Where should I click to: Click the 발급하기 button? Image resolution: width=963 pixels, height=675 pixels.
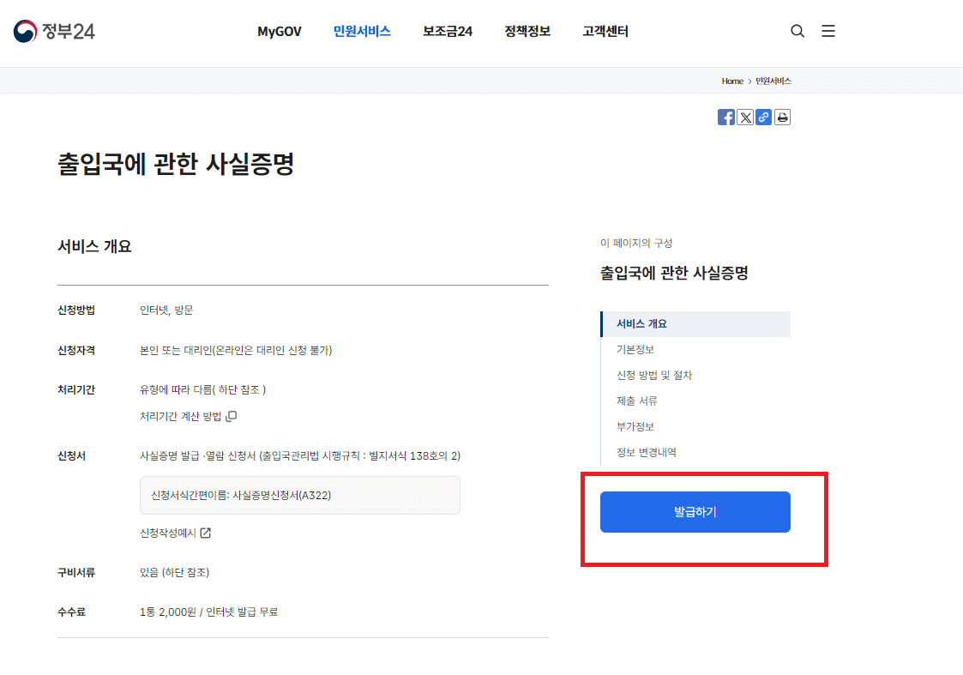tap(695, 511)
